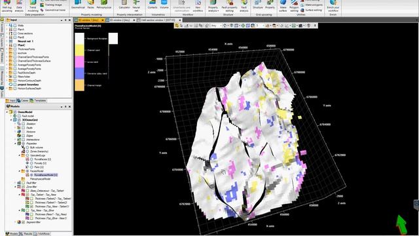The height and width of the screenshot is (236, 419).
Task: Select the Bulk volume radio button
Action: (27, 147)
